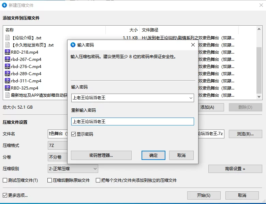Click the 确定 button in password dialog
Image resolution: width=266 pixels, height=204 pixels.
point(153,155)
